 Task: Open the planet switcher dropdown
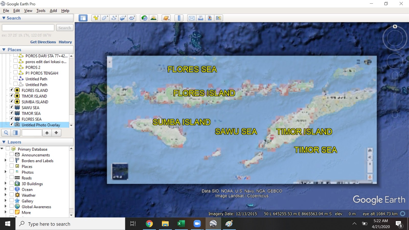coord(166,18)
